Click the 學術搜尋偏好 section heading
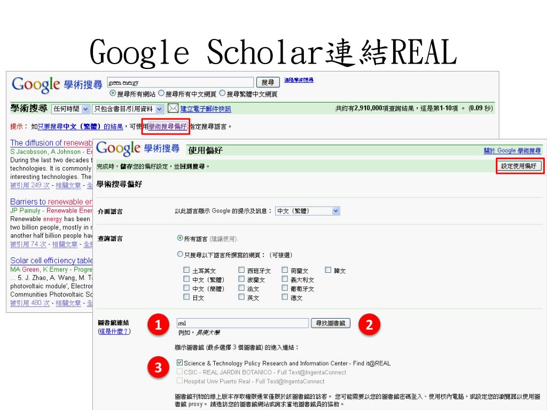547x410 pixels. pyautogui.click(x=119, y=184)
